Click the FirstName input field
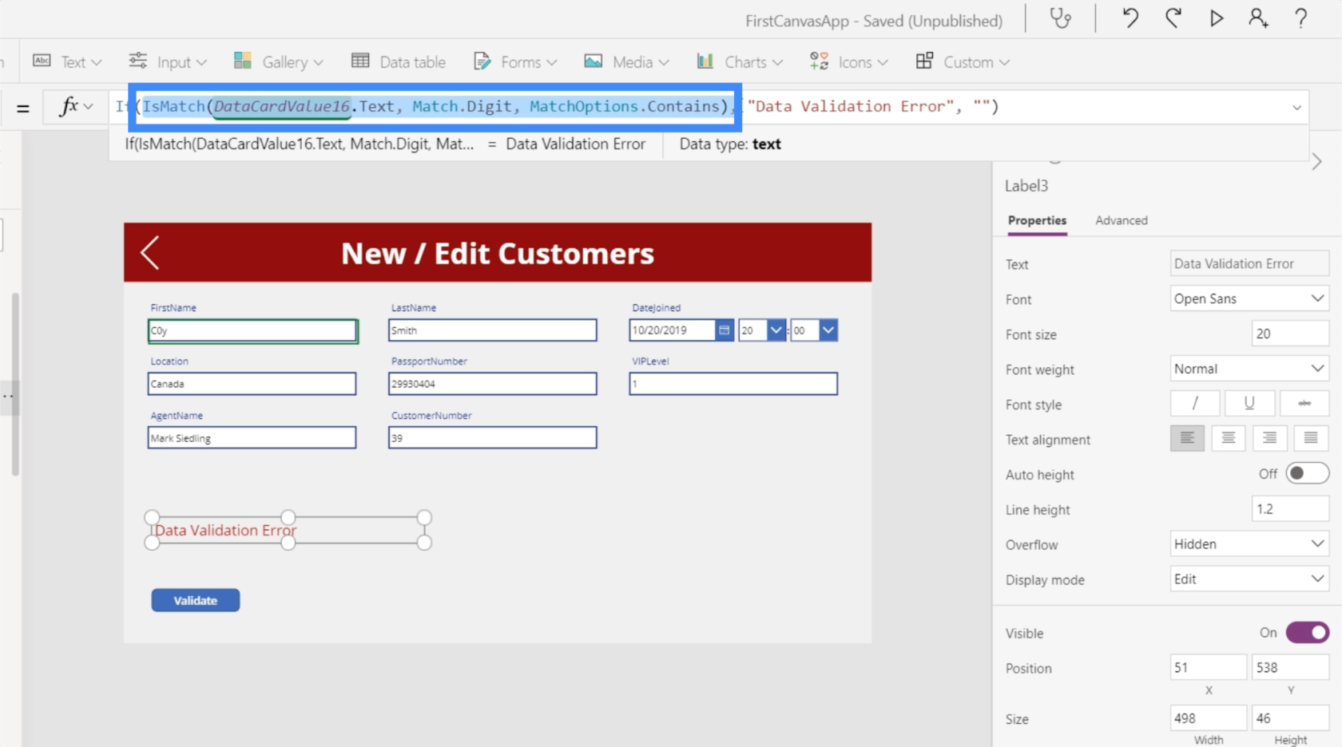This screenshot has width=1342, height=747. pos(252,330)
